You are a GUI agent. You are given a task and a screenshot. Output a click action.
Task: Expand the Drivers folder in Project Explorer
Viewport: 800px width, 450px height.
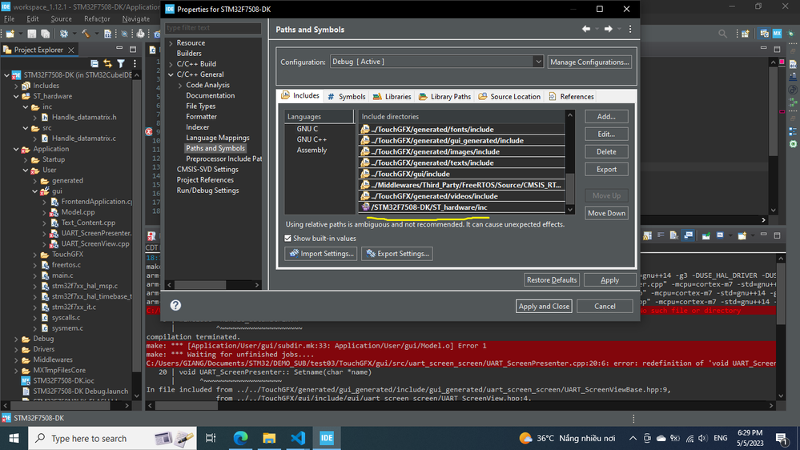point(16,349)
